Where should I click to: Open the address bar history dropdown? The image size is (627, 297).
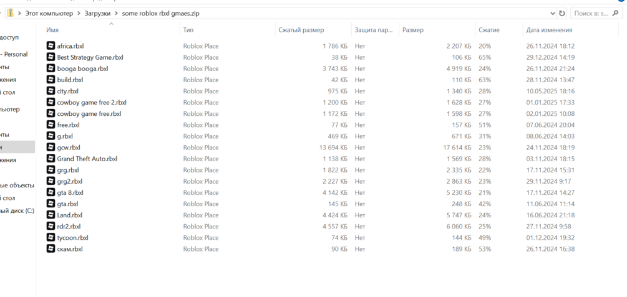point(553,13)
